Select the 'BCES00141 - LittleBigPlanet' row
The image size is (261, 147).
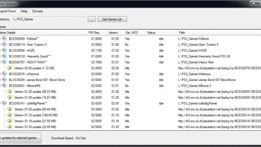point(28,103)
